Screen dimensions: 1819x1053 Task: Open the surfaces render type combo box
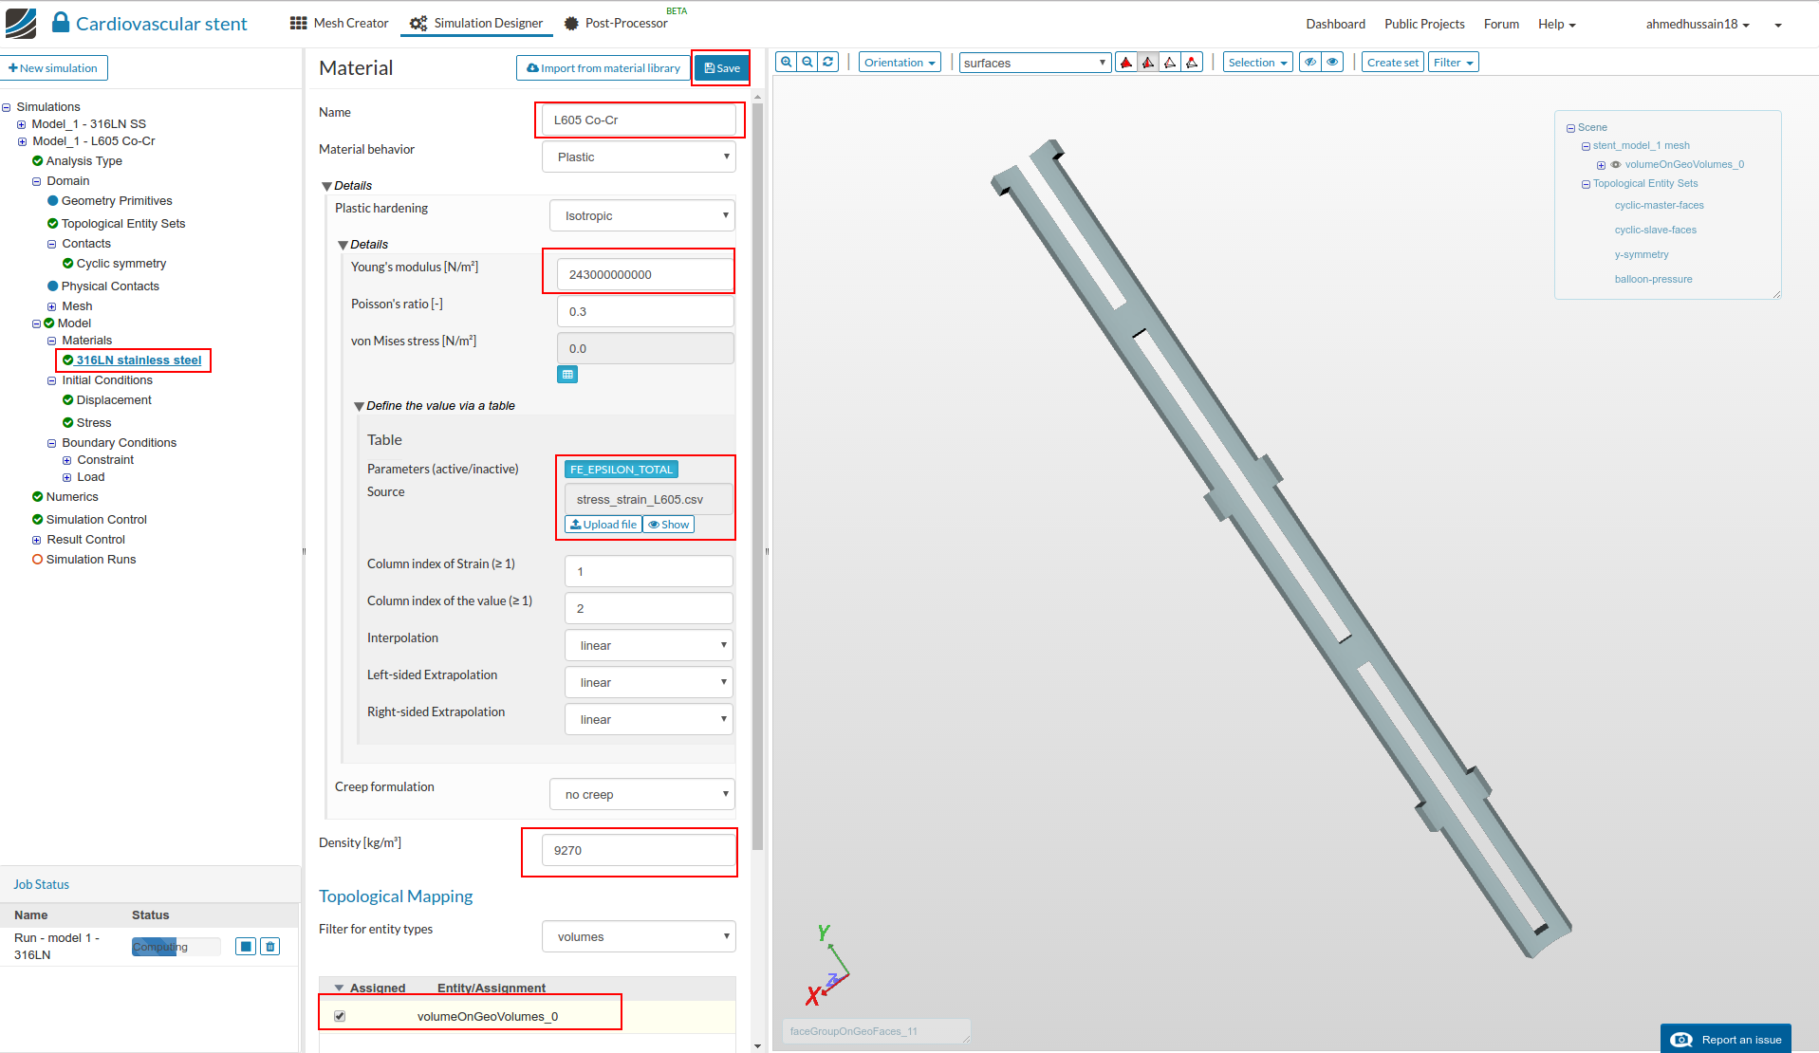(1035, 63)
